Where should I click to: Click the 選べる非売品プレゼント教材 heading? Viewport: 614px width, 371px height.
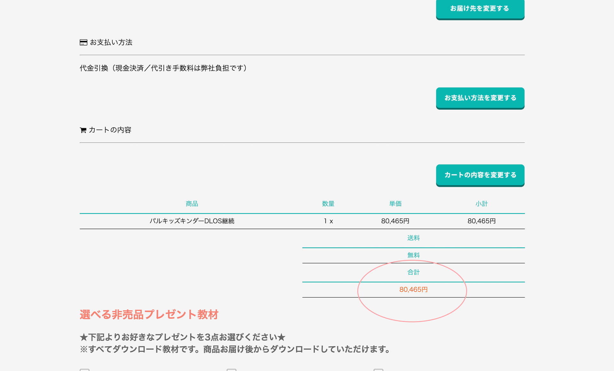(149, 315)
